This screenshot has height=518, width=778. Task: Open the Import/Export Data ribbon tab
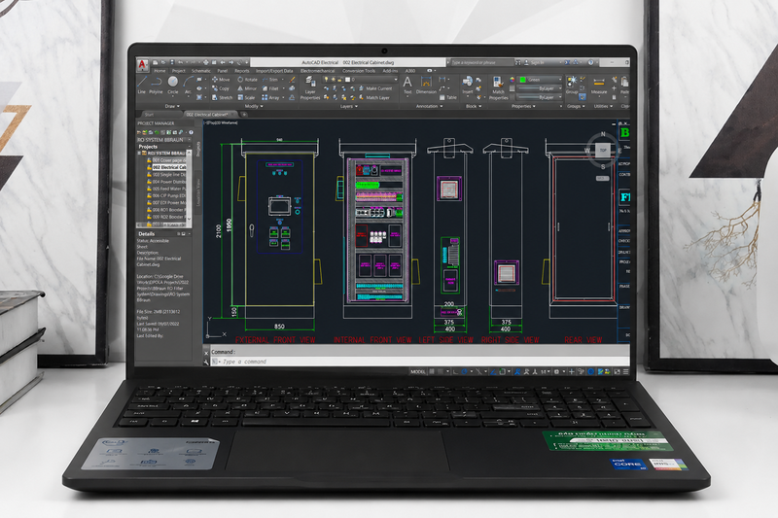(274, 71)
